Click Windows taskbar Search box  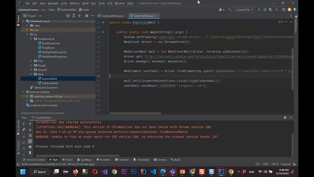tap(40, 172)
